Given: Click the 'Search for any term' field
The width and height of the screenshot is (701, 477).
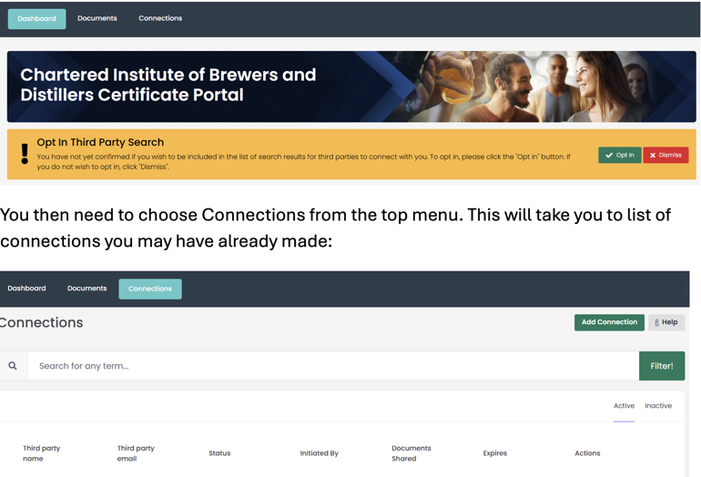Looking at the screenshot, I should (x=332, y=366).
